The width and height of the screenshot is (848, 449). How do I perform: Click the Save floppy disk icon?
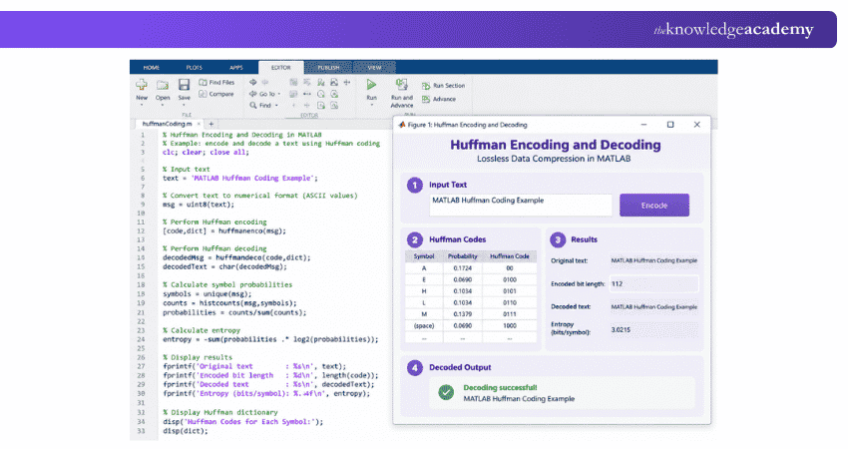[184, 85]
